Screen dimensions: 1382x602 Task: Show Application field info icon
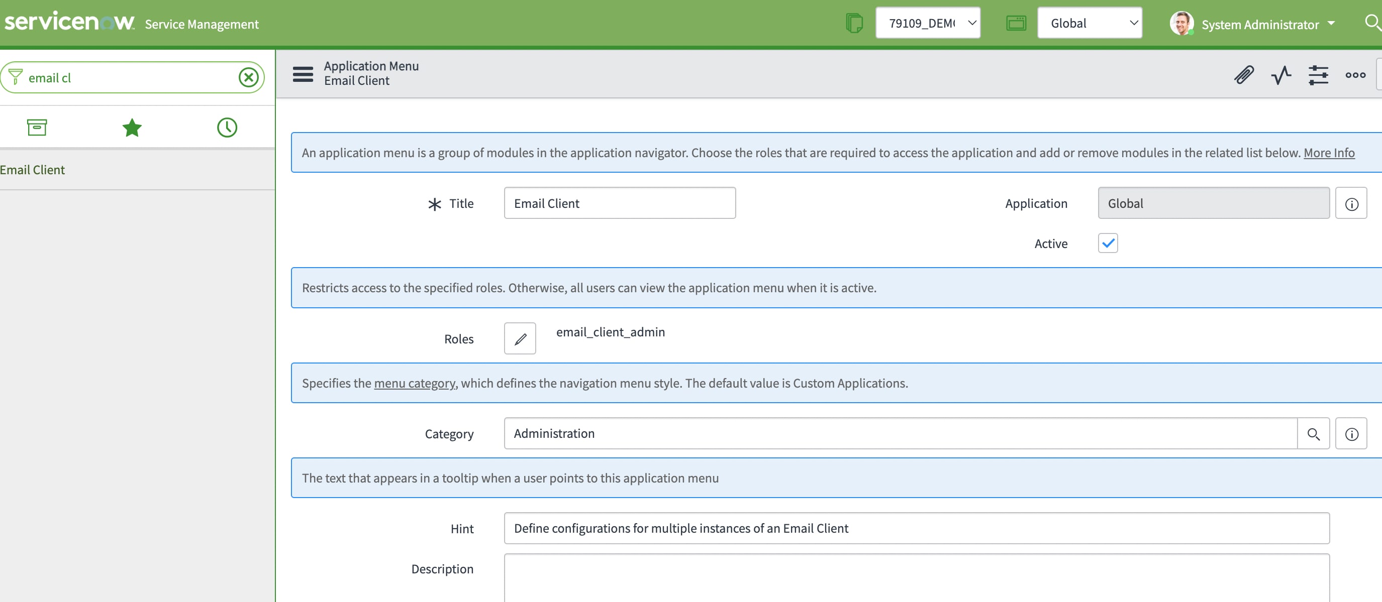coord(1351,203)
